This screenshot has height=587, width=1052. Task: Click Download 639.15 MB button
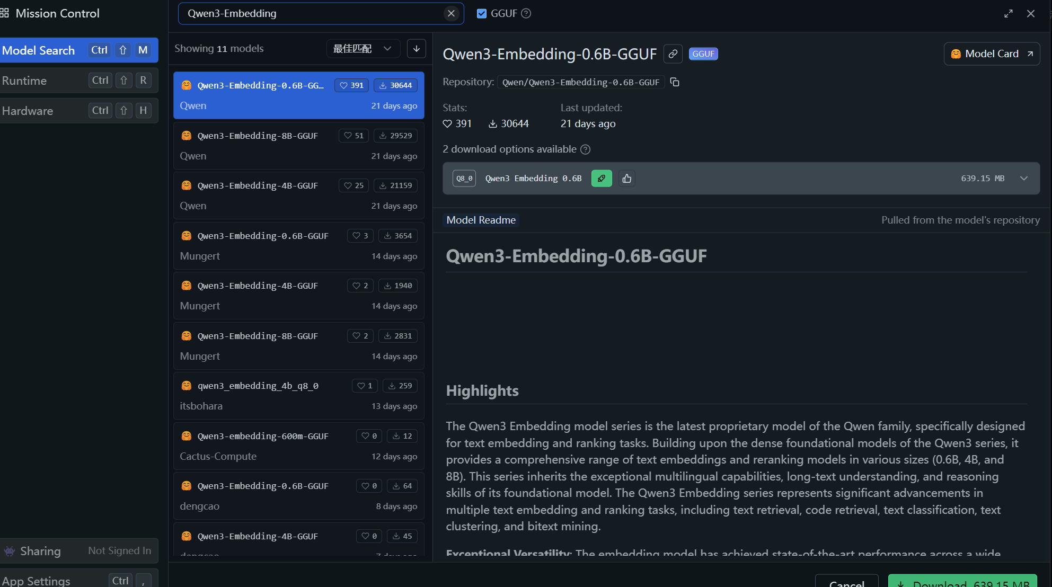pos(962,582)
